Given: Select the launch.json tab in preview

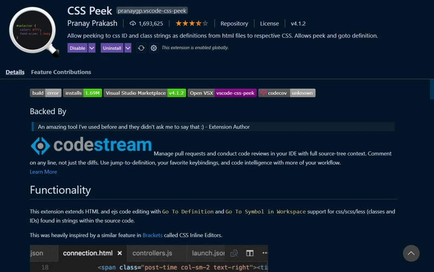Looking at the screenshot, I should coord(208,253).
